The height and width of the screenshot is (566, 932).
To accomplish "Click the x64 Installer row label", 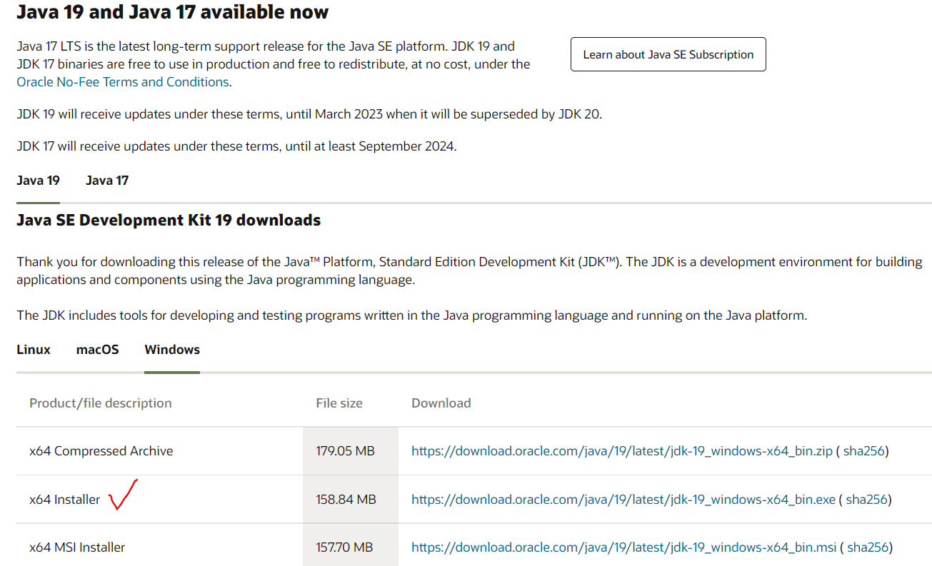I will pos(65,500).
